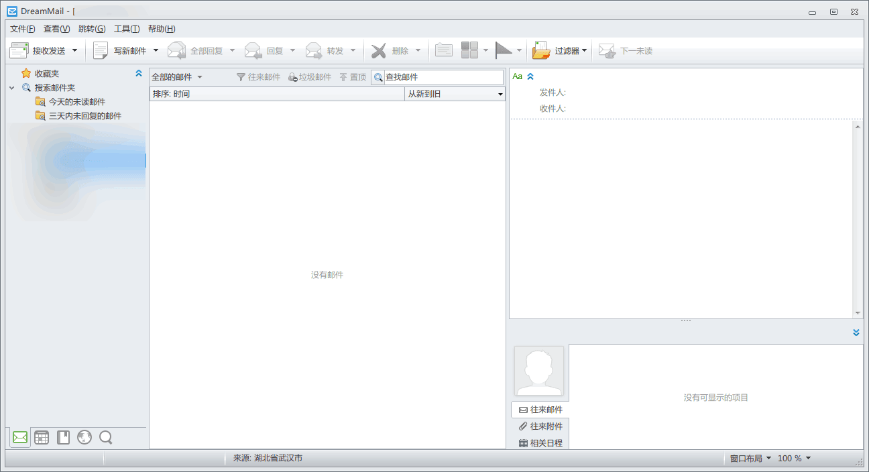Image resolution: width=869 pixels, height=472 pixels.
Task: Click the Reply (回复) toolbar icon
Action: pyautogui.click(x=253, y=50)
